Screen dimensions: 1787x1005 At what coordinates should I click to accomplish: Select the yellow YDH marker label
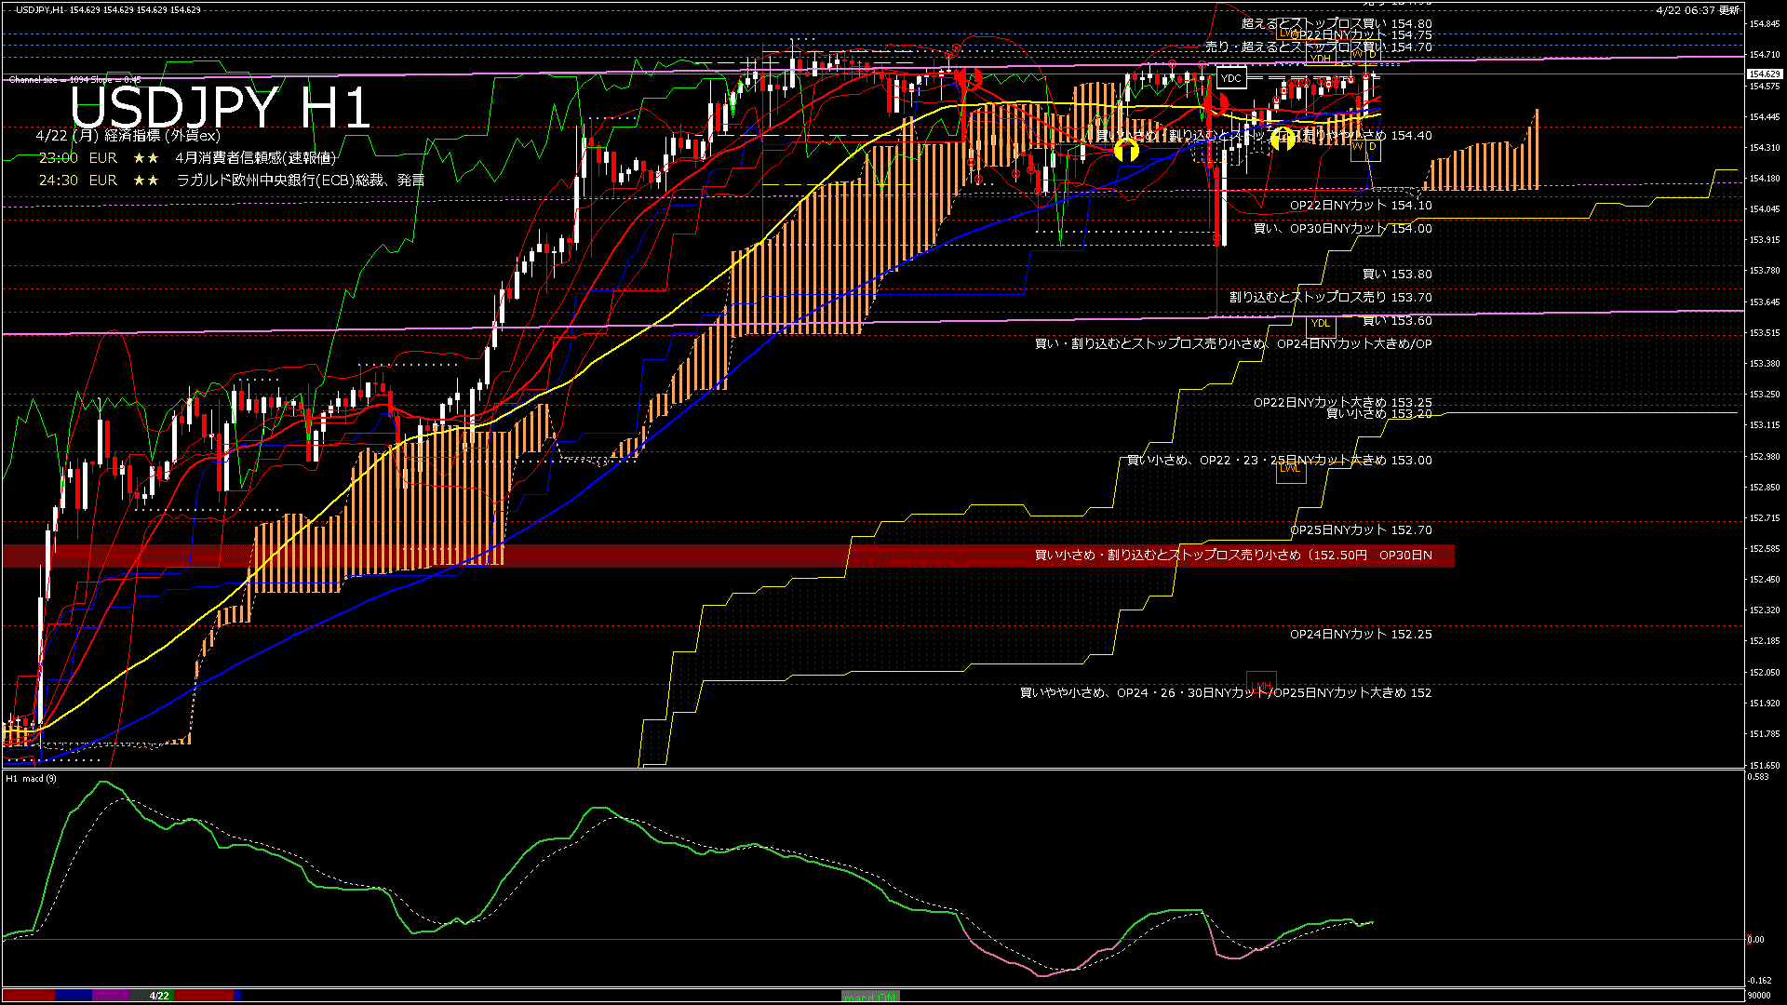pos(1320,58)
